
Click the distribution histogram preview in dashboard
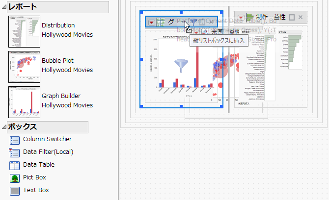[x=271, y=66]
